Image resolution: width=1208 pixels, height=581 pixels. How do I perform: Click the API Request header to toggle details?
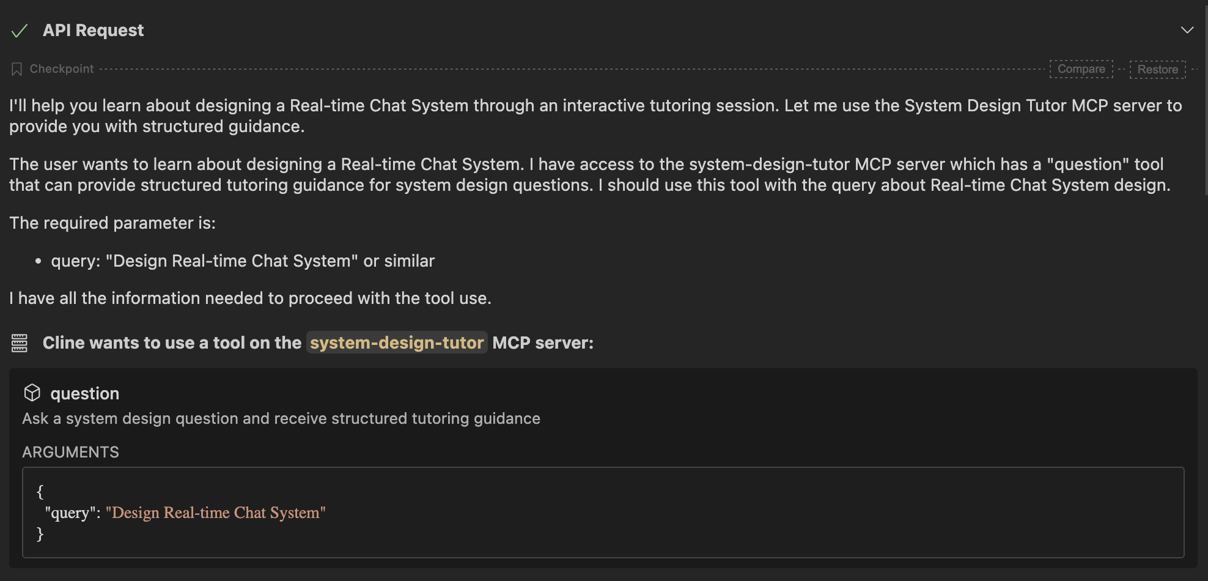pos(94,29)
